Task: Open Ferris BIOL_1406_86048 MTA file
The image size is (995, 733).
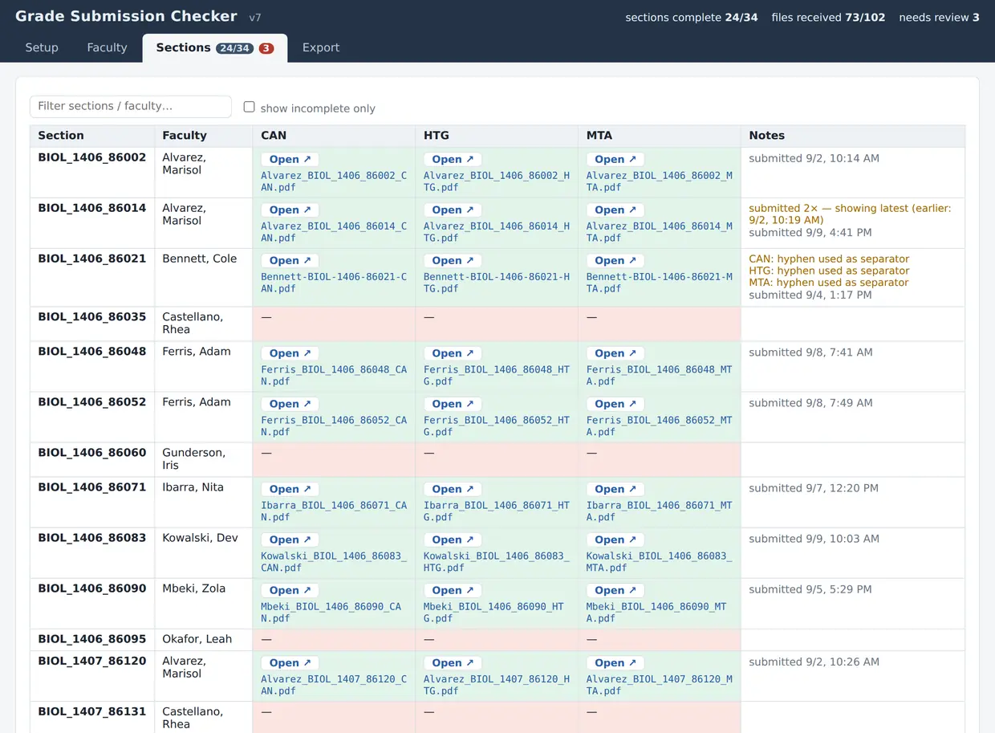Action: point(615,353)
